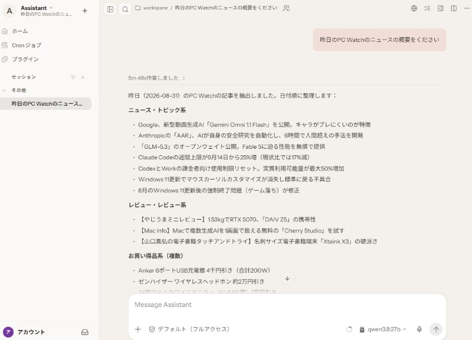Screen dimensions: 472x340
Task: Click the Cherry Studio Mac Info item
Action: [x=241, y=231]
